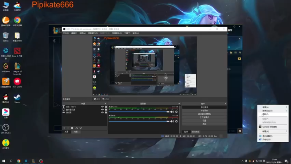Mute the microphone track's speaker icon

[172, 112]
